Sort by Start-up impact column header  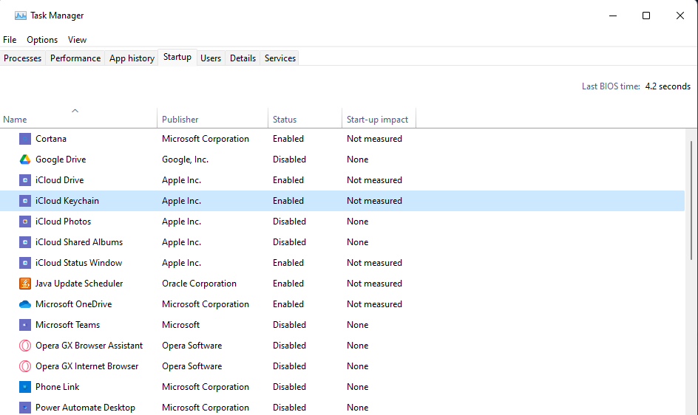377,120
